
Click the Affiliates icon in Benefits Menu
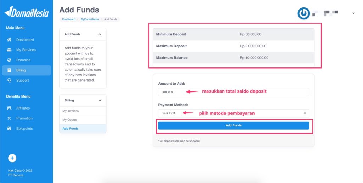pos(9,108)
